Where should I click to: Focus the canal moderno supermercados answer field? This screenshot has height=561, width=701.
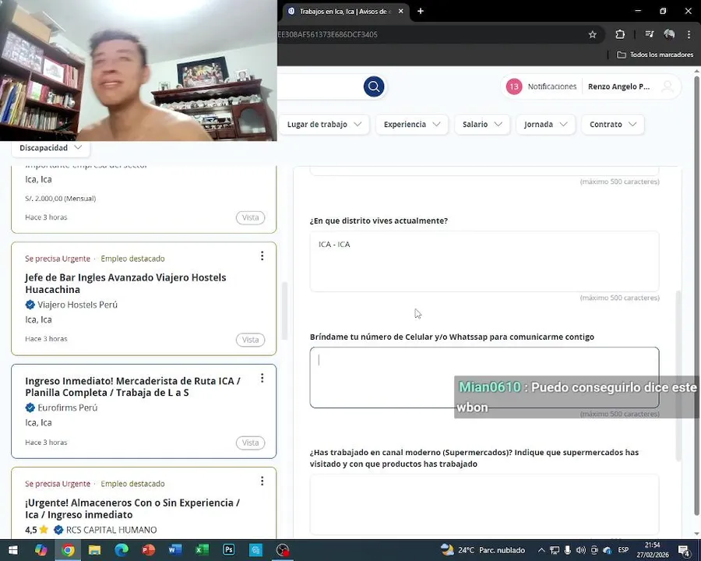[x=484, y=504]
